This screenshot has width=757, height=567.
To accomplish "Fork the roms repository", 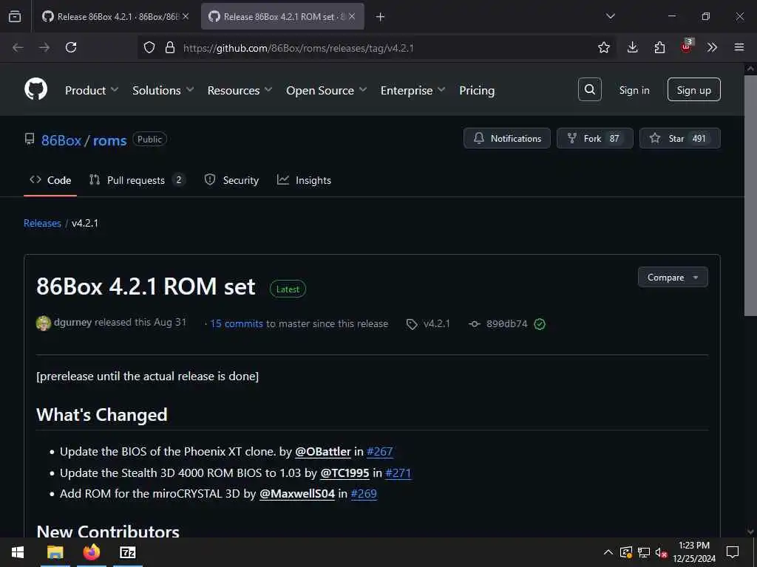I will 595,138.
